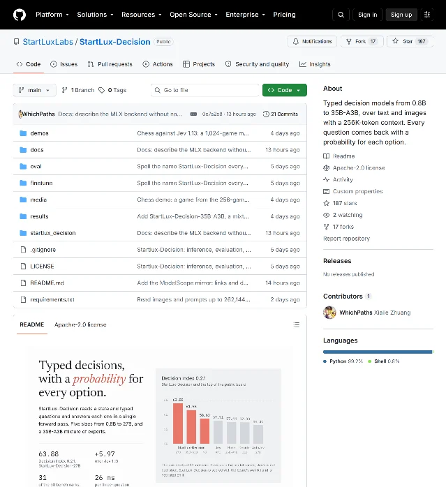Viewport: 446px width, 487px height.
Task: Open the green Code dropdown button
Action: (x=284, y=90)
